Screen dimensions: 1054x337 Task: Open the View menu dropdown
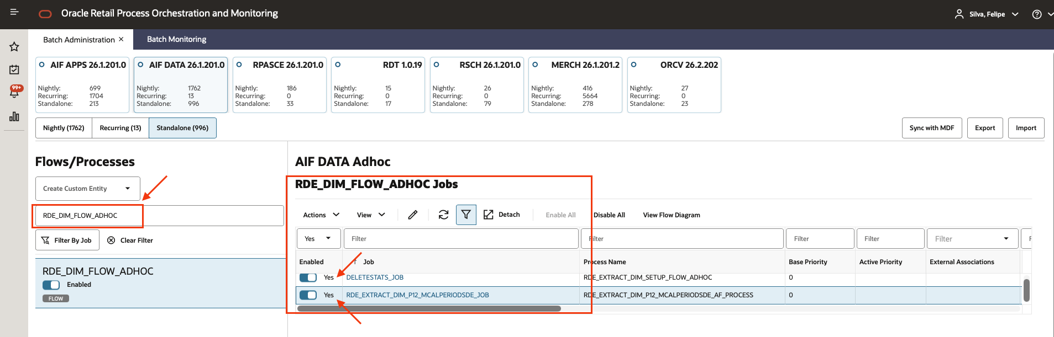371,215
